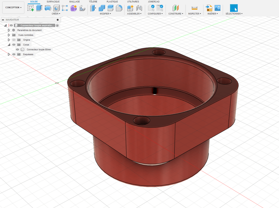Click the Esquisses folder label

pyautogui.click(x=28, y=54)
